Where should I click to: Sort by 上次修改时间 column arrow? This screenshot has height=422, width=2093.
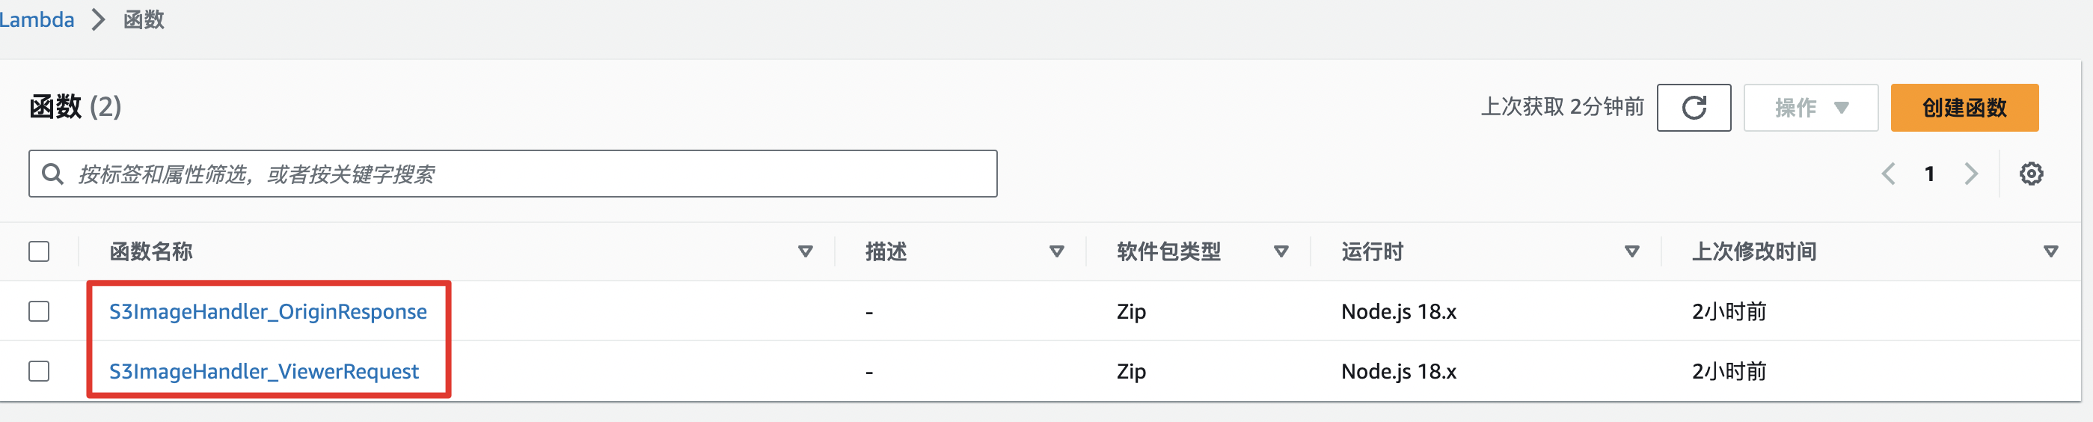(2050, 251)
